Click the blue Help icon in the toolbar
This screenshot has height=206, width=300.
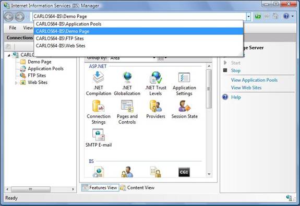click(286, 16)
